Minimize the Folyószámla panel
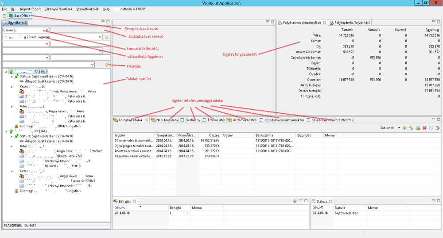The width and height of the screenshot is (443, 238). (x=433, y=21)
